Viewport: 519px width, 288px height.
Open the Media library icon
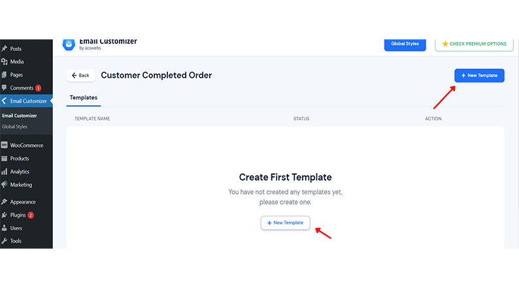pyautogui.click(x=5, y=62)
